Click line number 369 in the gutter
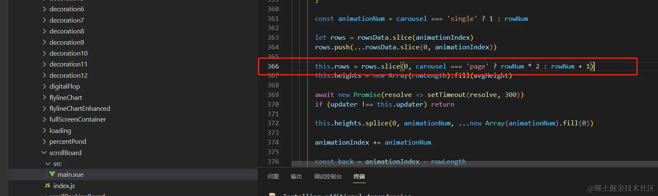The image size is (658, 196). 273,94
